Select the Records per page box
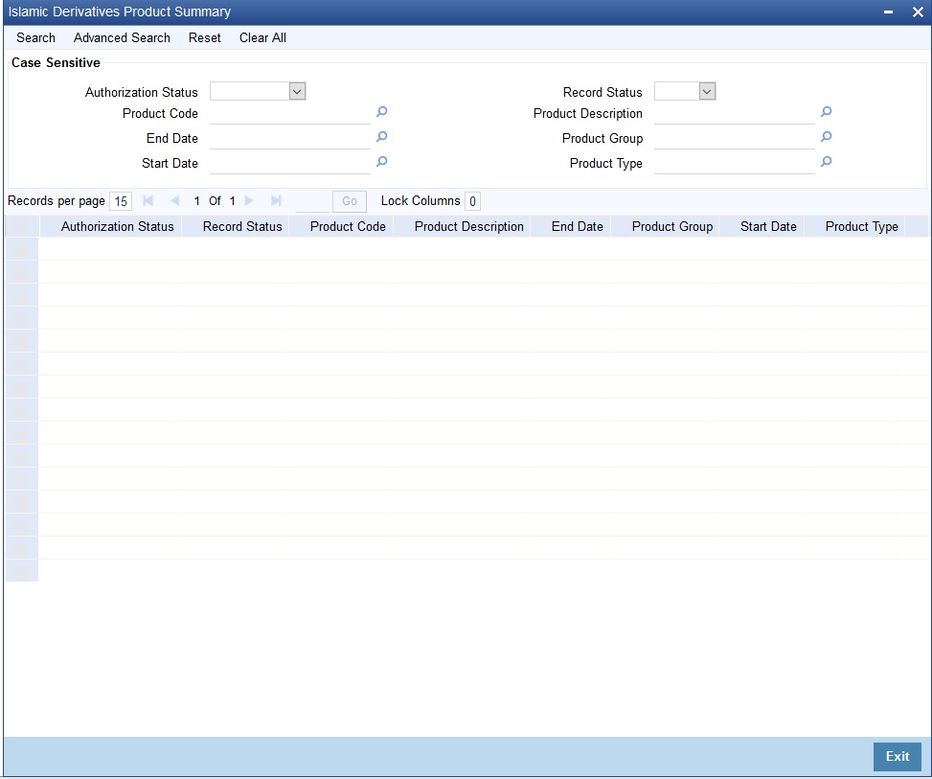 pos(121,201)
